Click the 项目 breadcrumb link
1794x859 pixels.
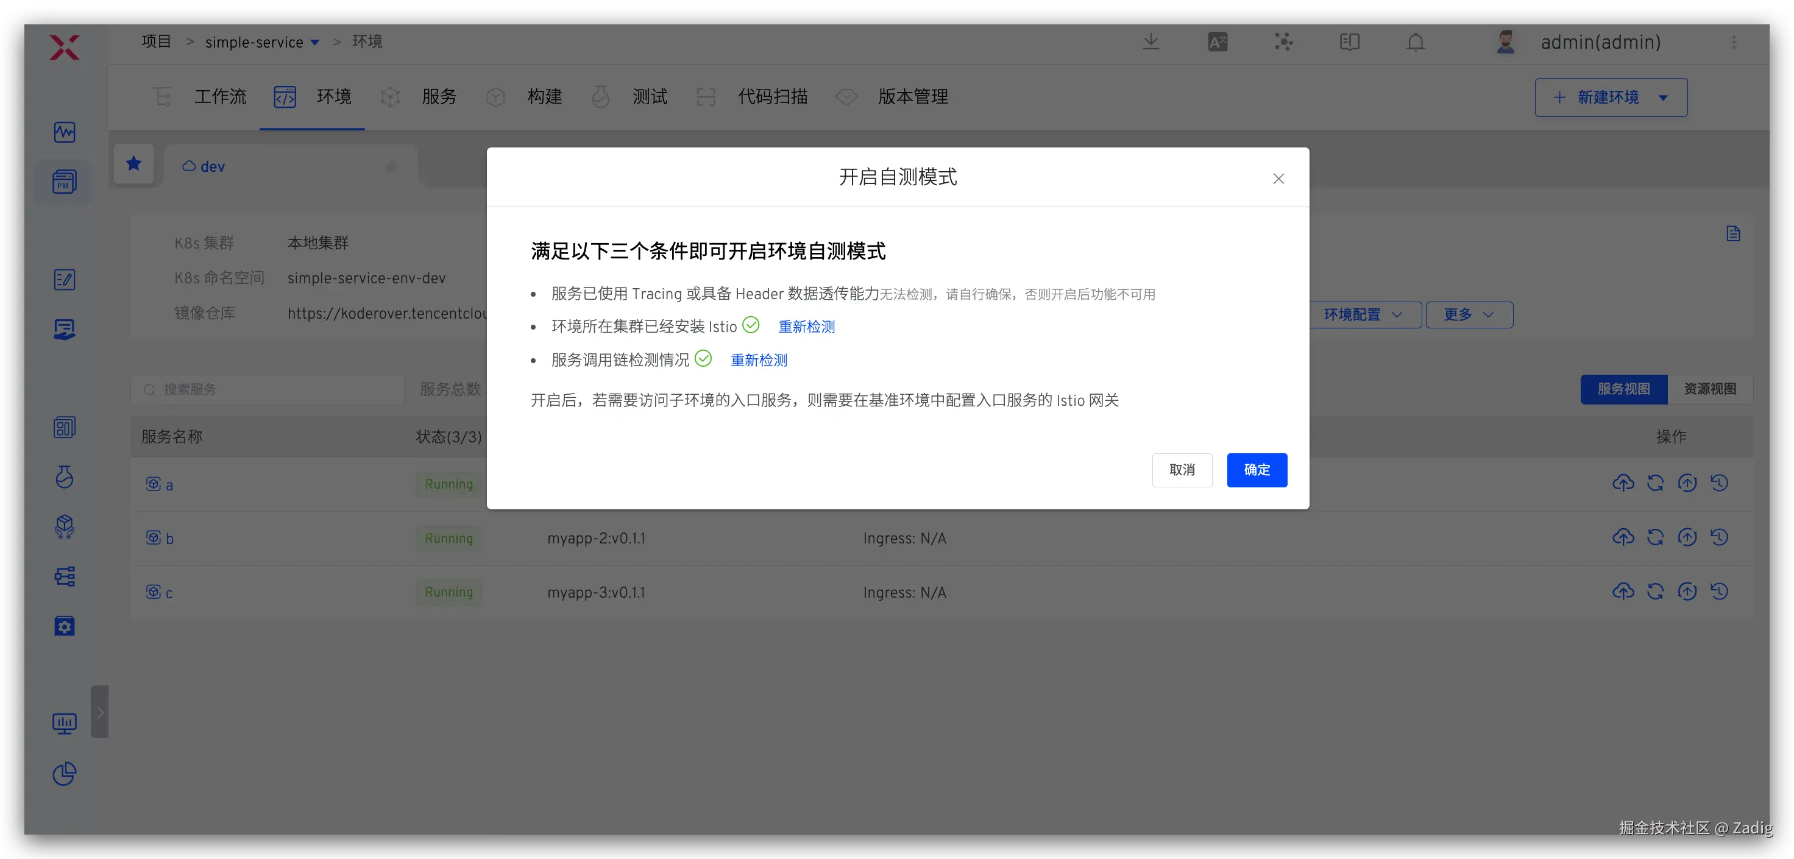[x=156, y=42]
